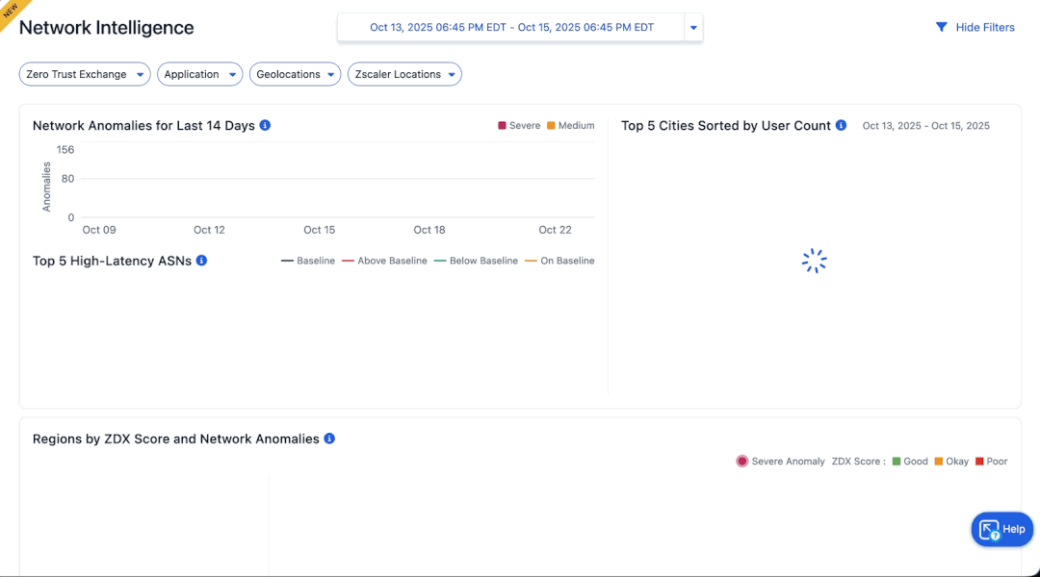Click the Severe Anomaly circle legend icon
This screenshot has width=1040, height=577.
tap(741, 462)
